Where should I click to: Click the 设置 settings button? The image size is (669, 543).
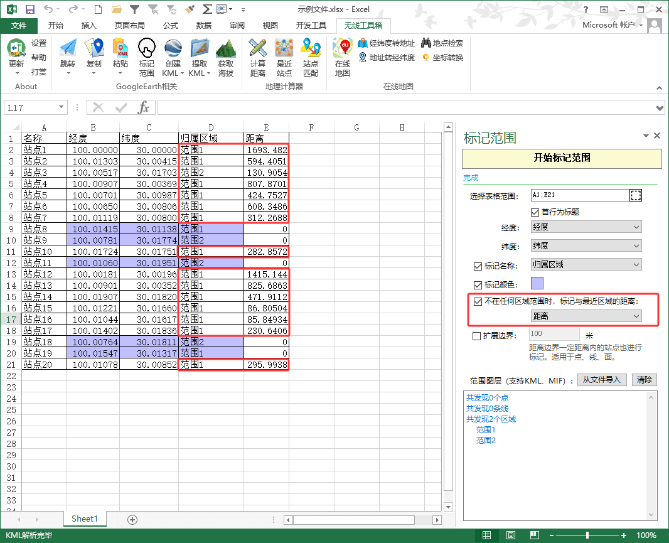[39, 43]
